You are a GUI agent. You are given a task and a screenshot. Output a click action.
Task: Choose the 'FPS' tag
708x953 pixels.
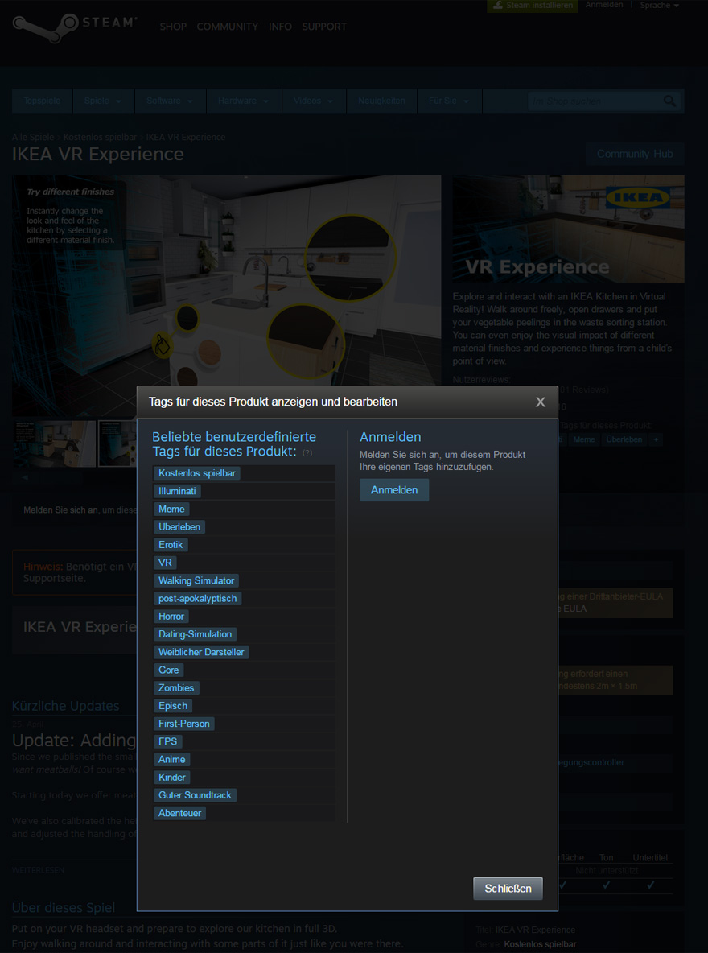(167, 741)
